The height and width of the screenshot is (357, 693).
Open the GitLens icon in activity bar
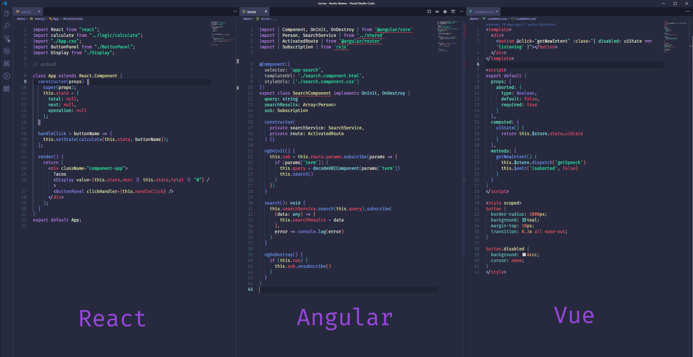[x=7, y=76]
